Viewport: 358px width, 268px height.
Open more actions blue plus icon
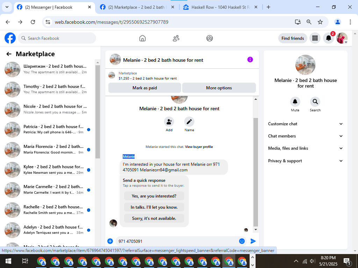click(x=110, y=241)
